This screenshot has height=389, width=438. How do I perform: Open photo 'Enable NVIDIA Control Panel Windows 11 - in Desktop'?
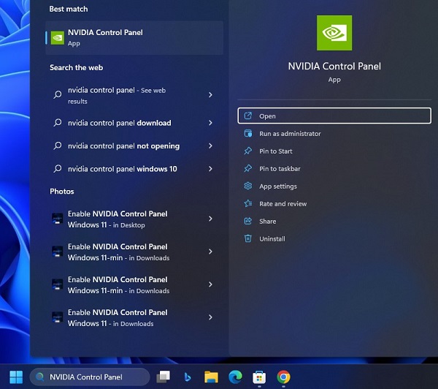click(134, 219)
